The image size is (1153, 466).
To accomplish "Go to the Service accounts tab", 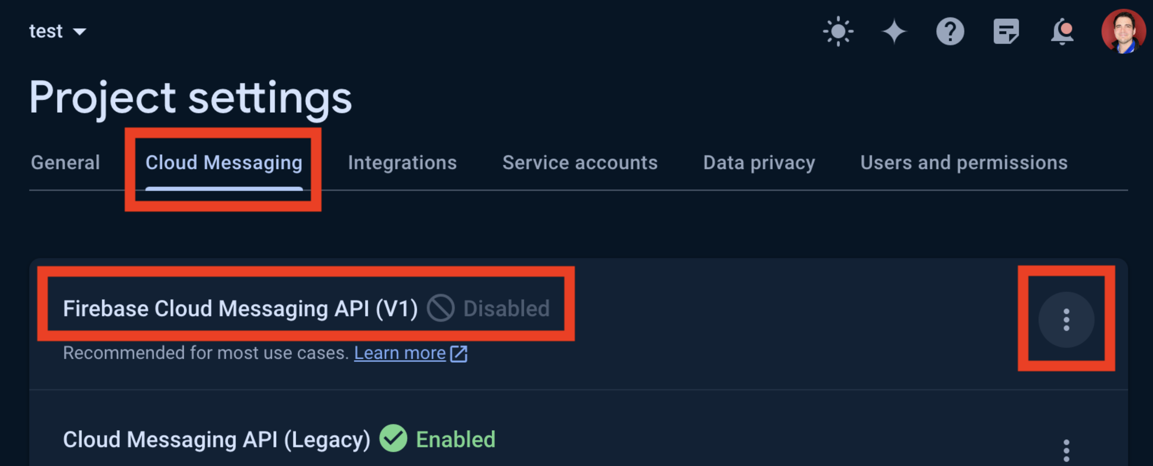I will [x=580, y=163].
